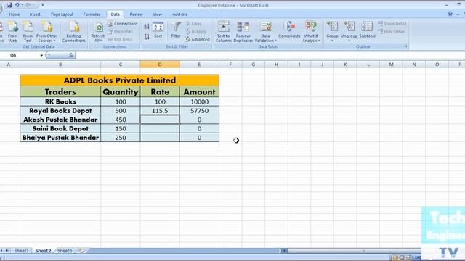This screenshot has width=465, height=261.
Task: Select column C header
Action: coord(121,65)
